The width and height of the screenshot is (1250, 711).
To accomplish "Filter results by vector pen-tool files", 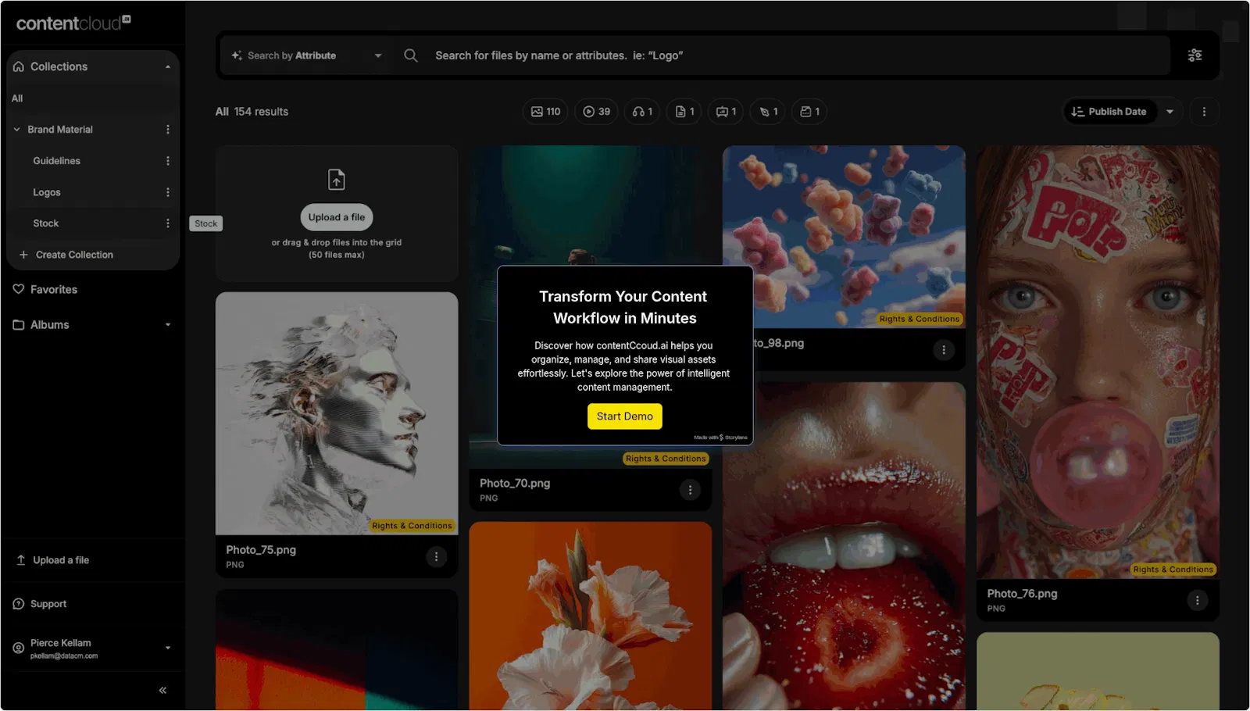I will pyautogui.click(x=769, y=112).
